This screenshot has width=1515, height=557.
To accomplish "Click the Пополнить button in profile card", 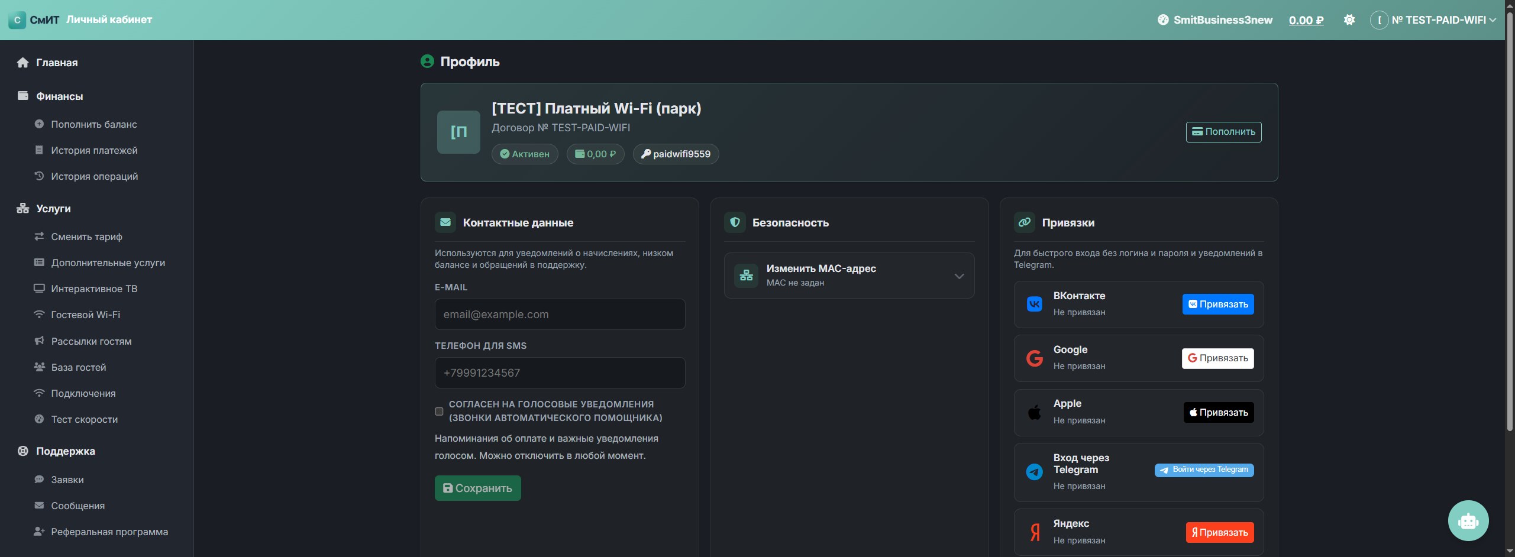I will pyautogui.click(x=1223, y=132).
